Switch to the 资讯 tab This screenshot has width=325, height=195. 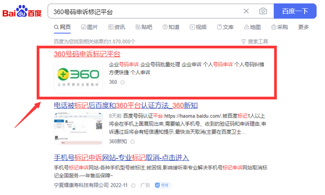116,27
